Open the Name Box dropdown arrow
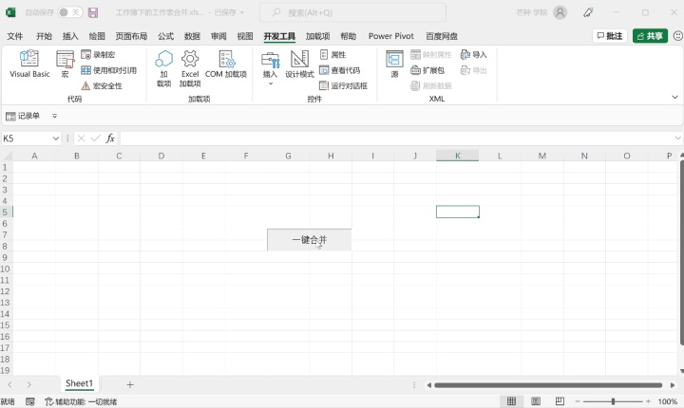 [56, 139]
